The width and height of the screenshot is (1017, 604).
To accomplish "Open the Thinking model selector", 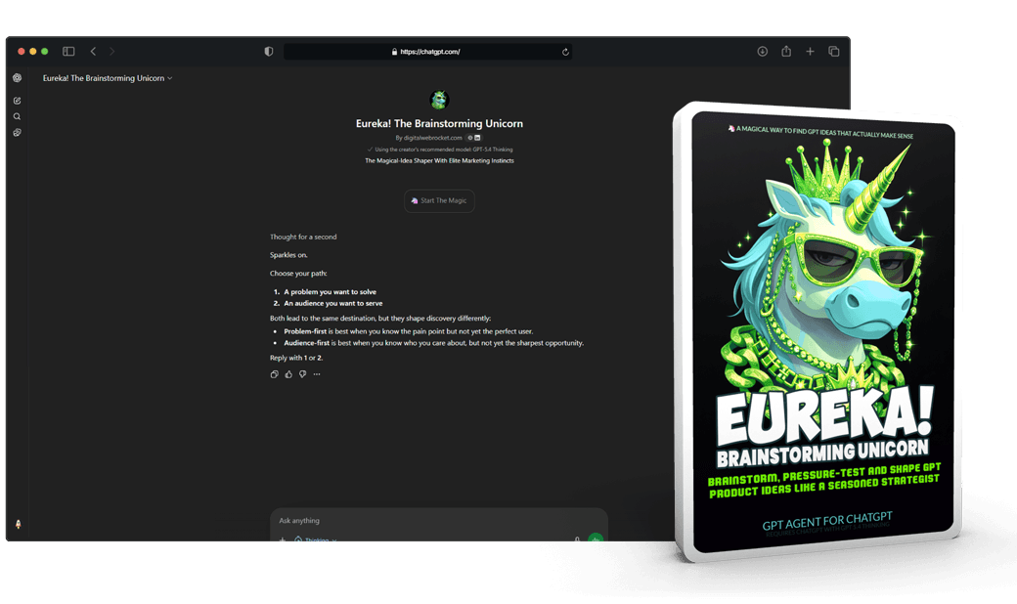I will (317, 539).
